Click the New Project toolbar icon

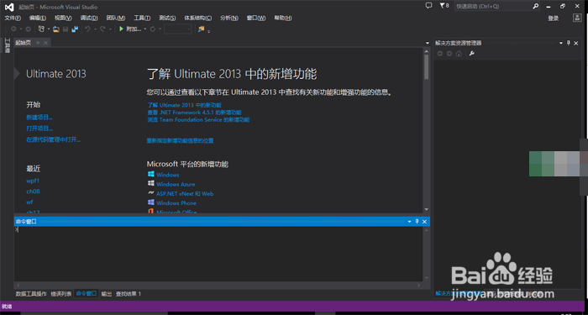(41, 29)
